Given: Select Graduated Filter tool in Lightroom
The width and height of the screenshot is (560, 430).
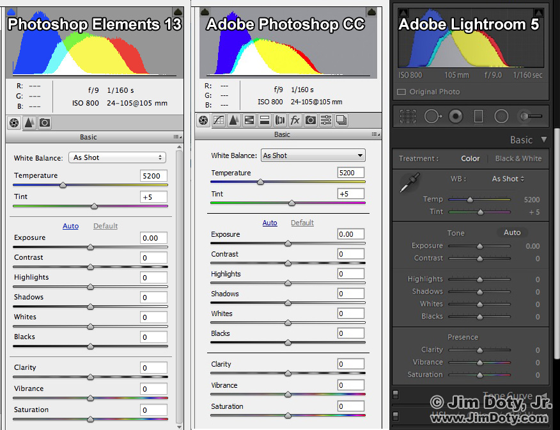Looking at the screenshot, I should 479,116.
